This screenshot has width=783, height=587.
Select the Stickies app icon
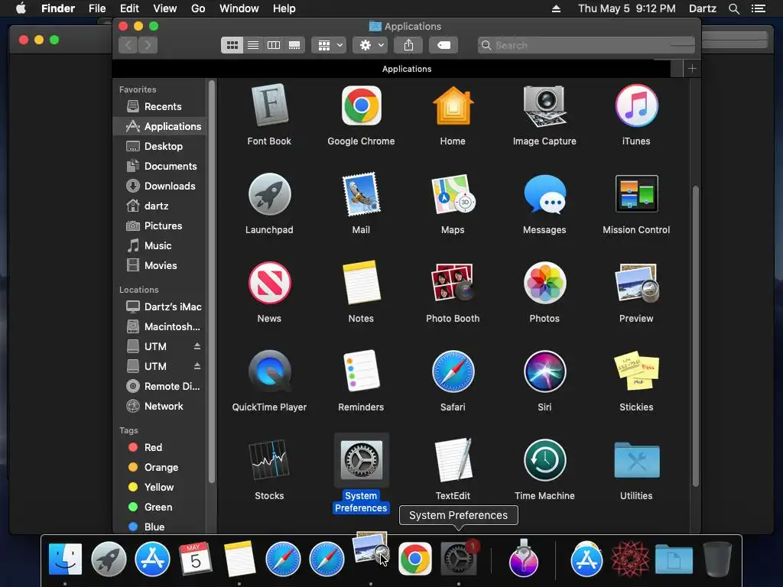[x=636, y=371]
